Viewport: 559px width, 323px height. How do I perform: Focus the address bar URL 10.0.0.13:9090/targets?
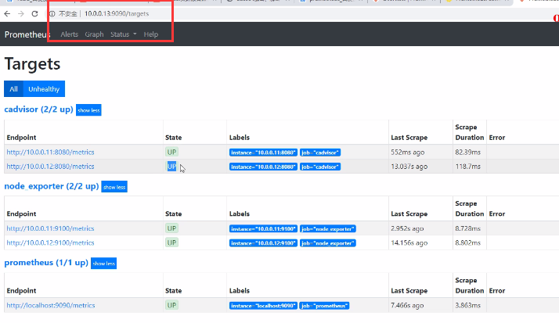coord(117,14)
